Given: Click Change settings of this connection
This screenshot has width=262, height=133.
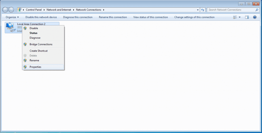Looking at the screenshot, I should [x=194, y=17].
